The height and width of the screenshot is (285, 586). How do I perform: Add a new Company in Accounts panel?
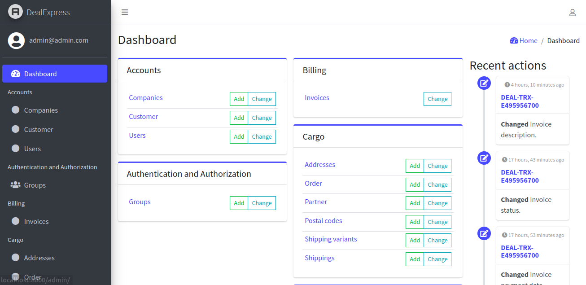(x=239, y=99)
